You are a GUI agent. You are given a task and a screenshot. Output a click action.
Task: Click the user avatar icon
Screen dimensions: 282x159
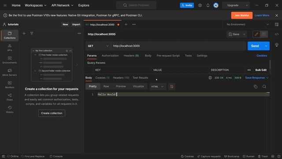(x=216, y=5)
